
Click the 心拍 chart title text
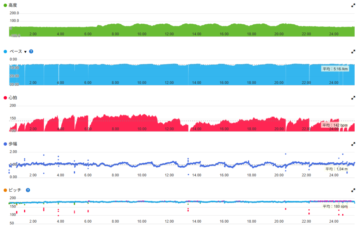pos(13,98)
